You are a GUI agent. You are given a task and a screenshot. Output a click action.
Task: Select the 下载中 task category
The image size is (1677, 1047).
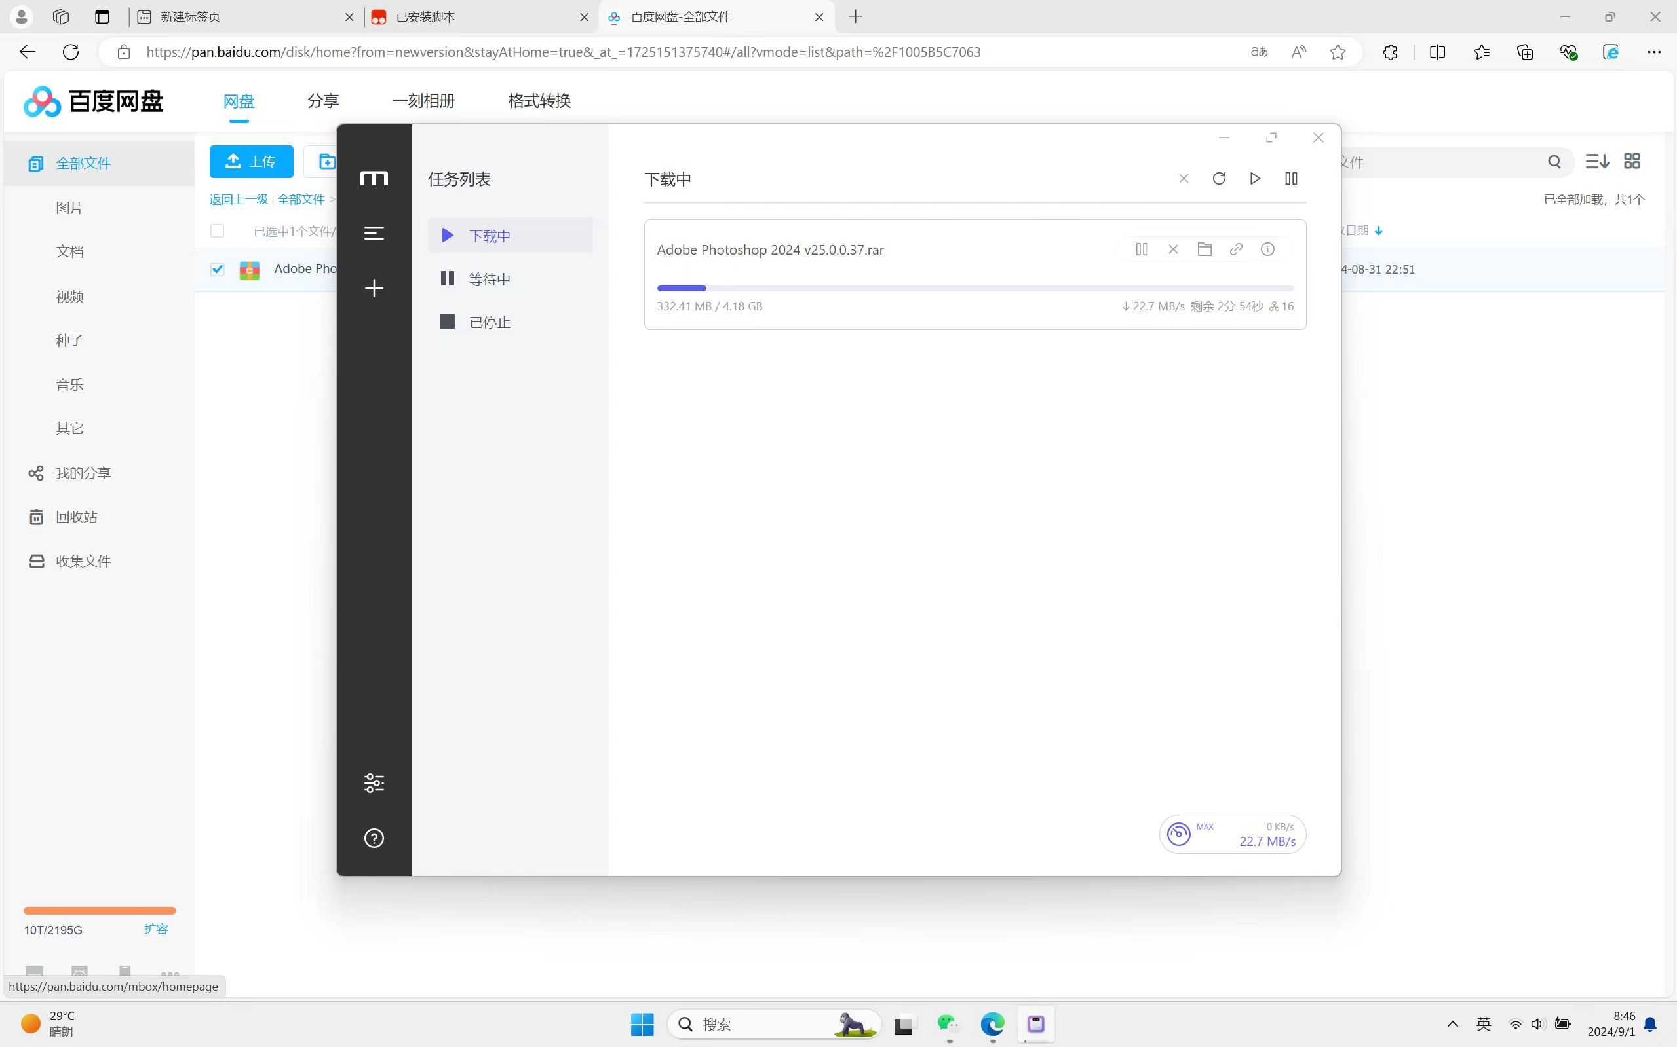510,236
